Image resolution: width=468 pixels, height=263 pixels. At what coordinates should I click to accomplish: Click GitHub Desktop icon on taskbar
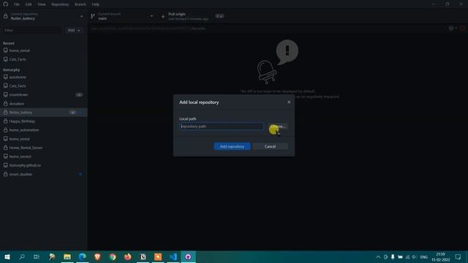(188, 256)
